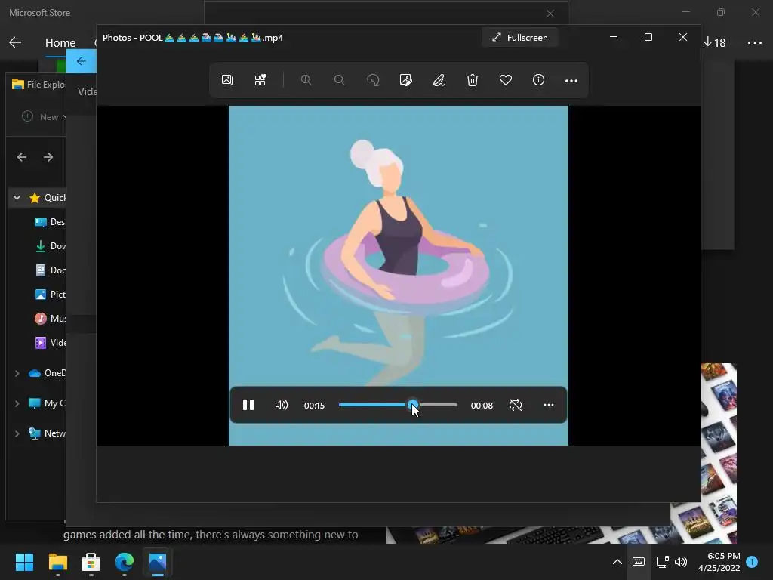
Task: Open volume icon in system tray
Action: point(681,562)
